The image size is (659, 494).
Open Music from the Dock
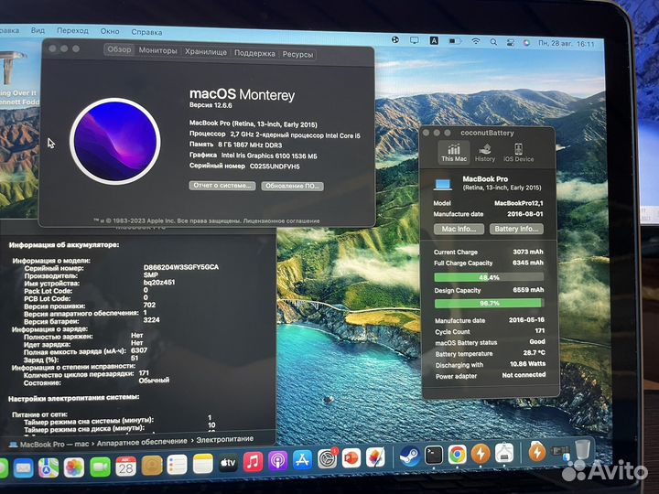pos(253,463)
